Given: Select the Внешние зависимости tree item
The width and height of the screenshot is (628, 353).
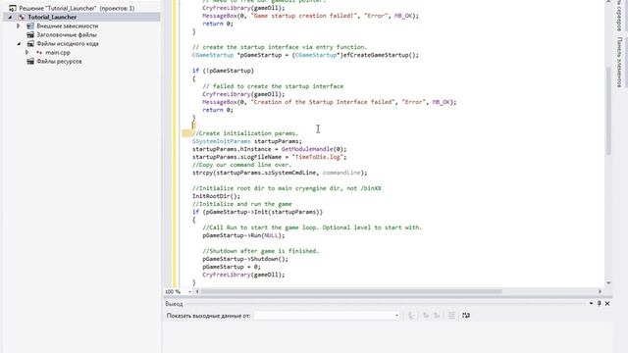Looking at the screenshot, I should (x=68, y=26).
